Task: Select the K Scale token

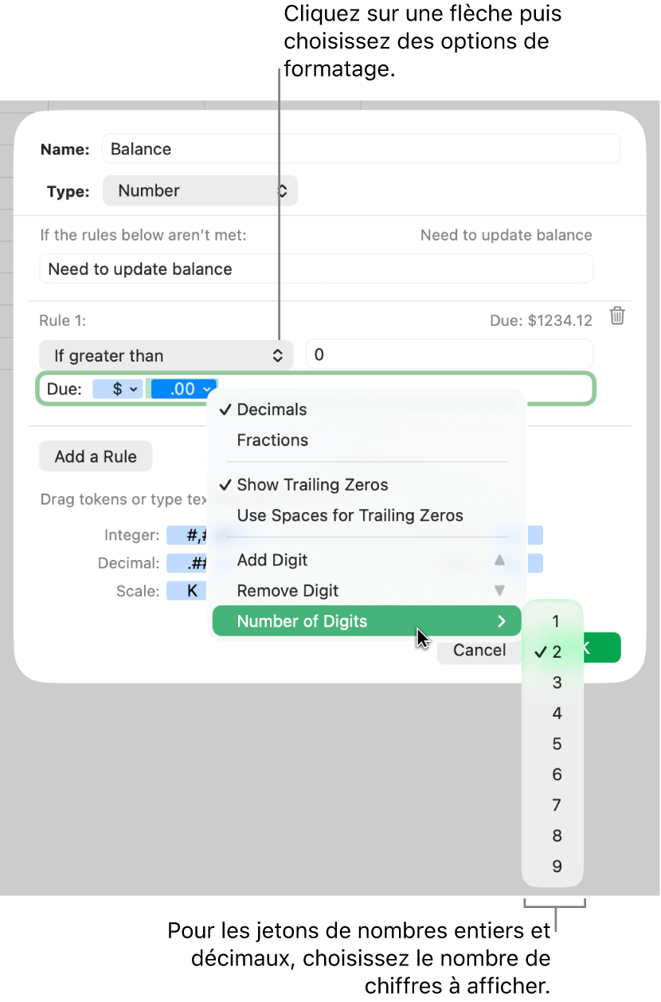Action: pyautogui.click(x=186, y=590)
